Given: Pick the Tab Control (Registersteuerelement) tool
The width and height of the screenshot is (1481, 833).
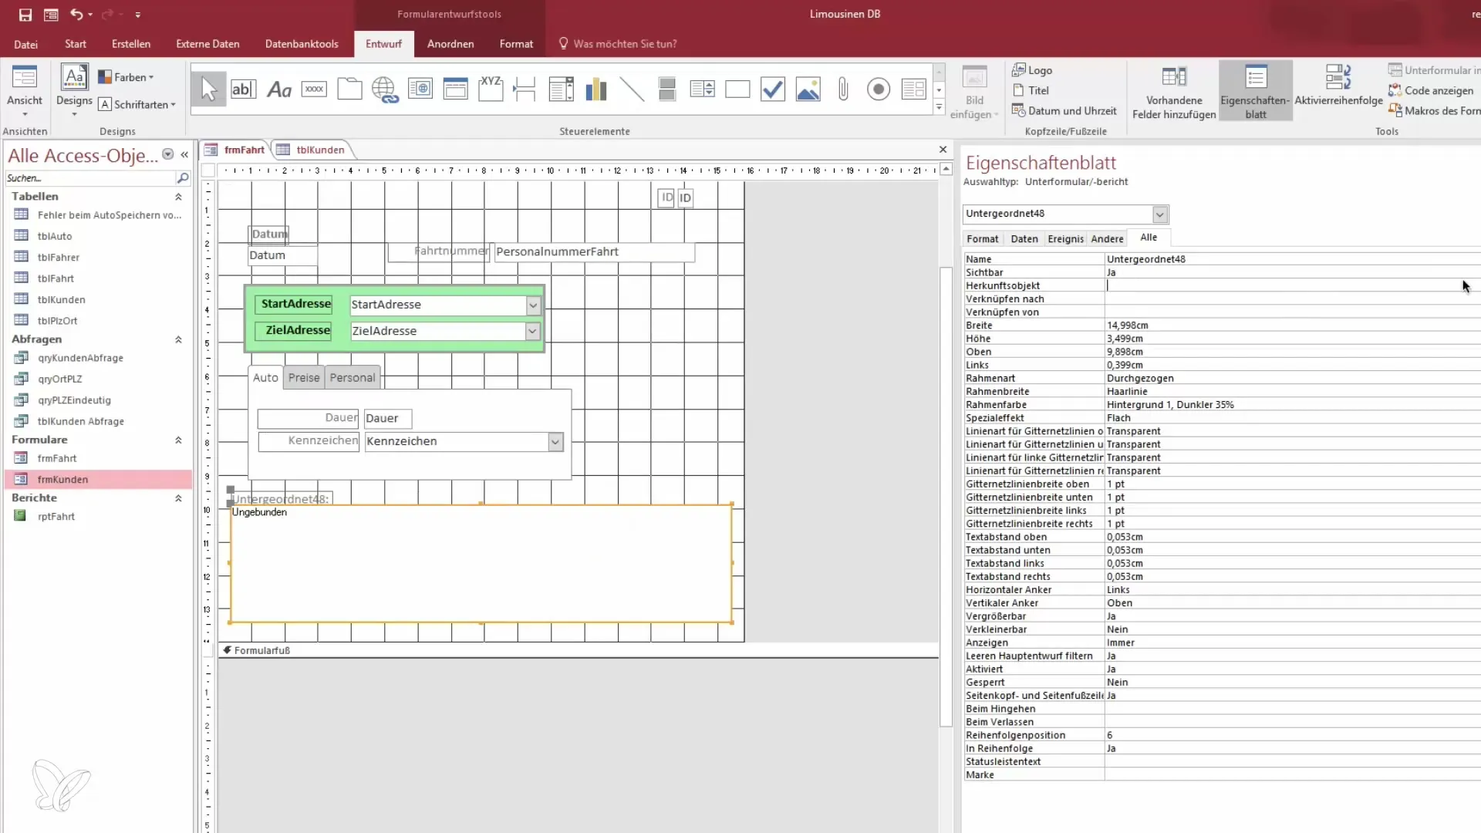Looking at the screenshot, I should (349, 89).
